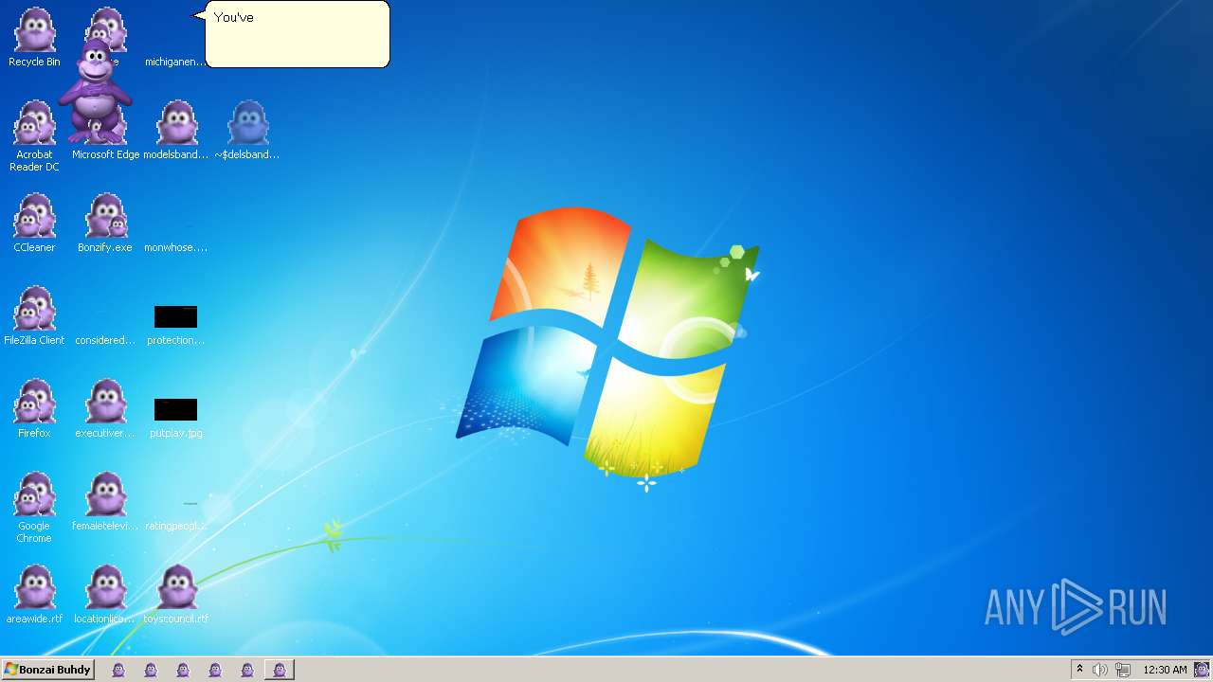Screen dimensions: 1213x682
Task: Click the pressed active taskbar button
Action: (279, 670)
